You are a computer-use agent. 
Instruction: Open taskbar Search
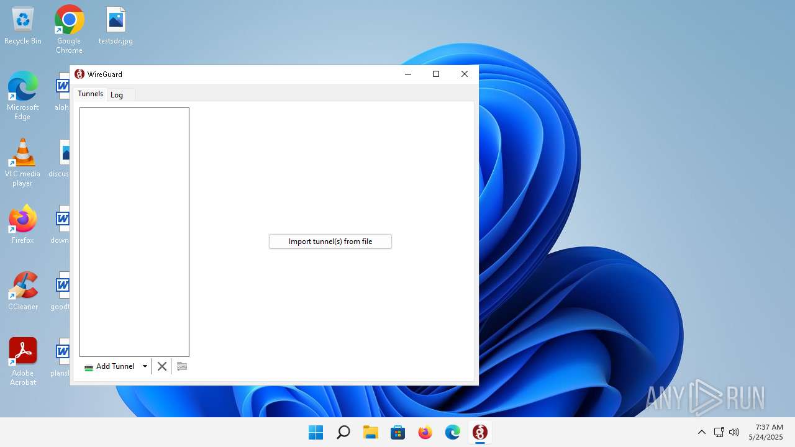click(343, 432)
